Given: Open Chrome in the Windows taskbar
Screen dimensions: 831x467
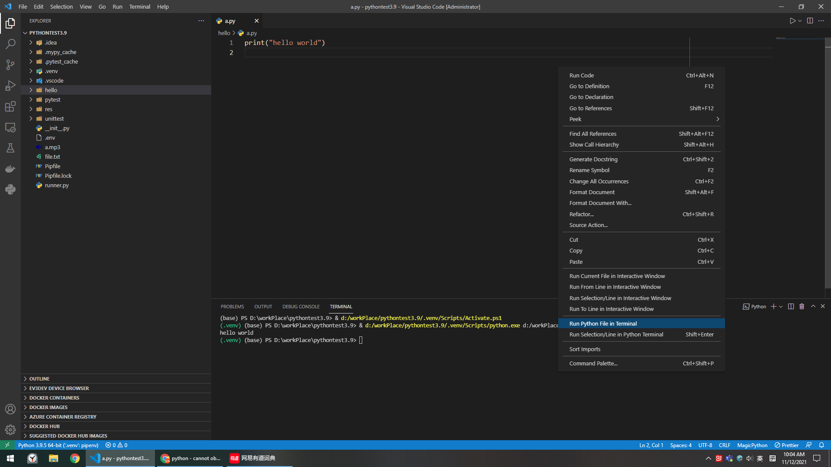Looking at the screenshot, I should [75, 458].
